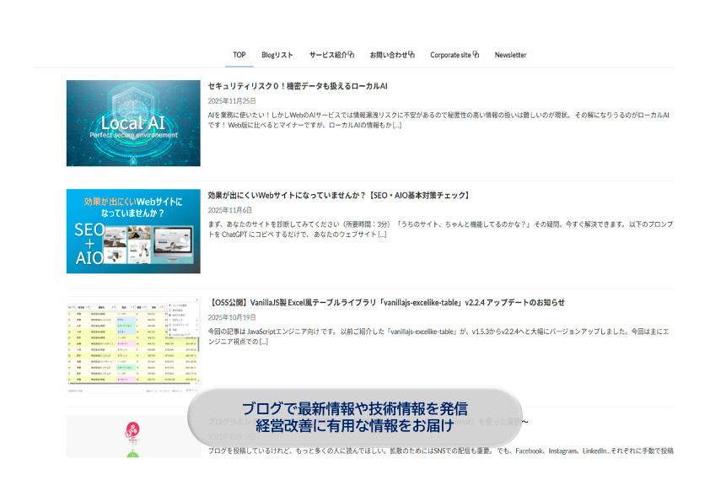Click the 2025年10月19日 post date
The width and height of the screenshot is (710, 502).
(x=232, y=317)
